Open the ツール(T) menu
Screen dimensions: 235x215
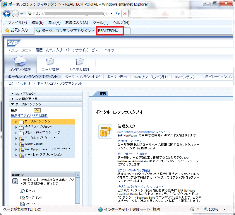(x=101, y=23)
